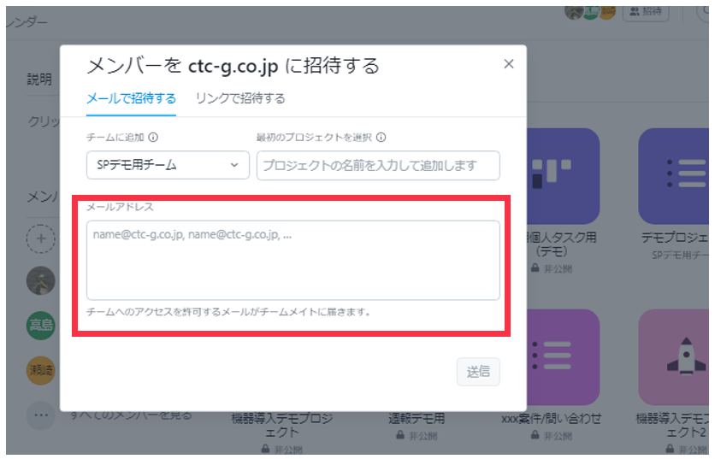This screenshot has width=715, height=459.
Task: Open info icon next to 最初のプロジェクトを選択
Action: (381, 138)
